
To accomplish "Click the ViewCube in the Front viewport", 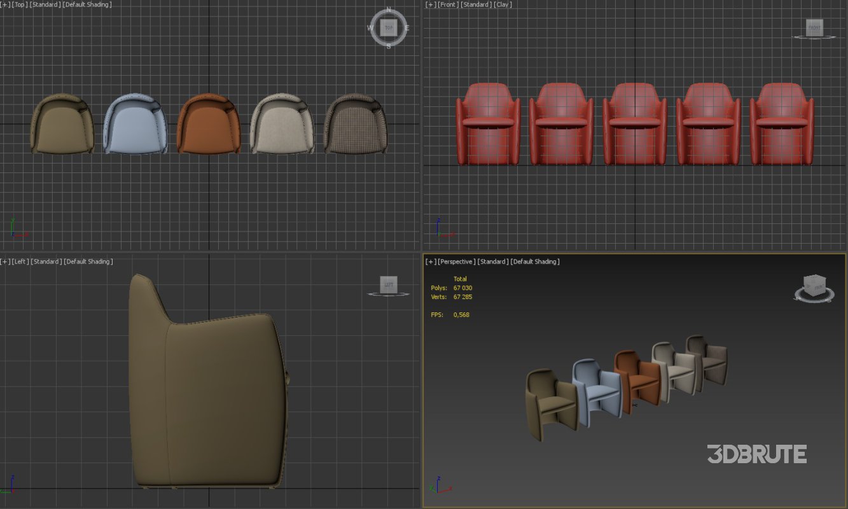I will pos(814,28).
